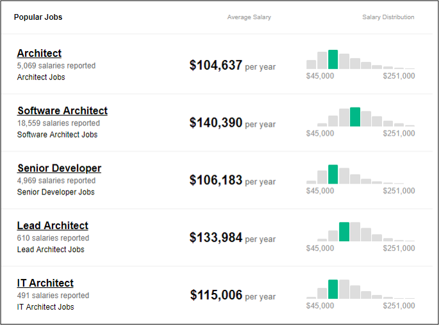The height and width of the screenshot is (325, 439).
Task: Go to Lead Architect Jobs
Action: coord(51,250)
